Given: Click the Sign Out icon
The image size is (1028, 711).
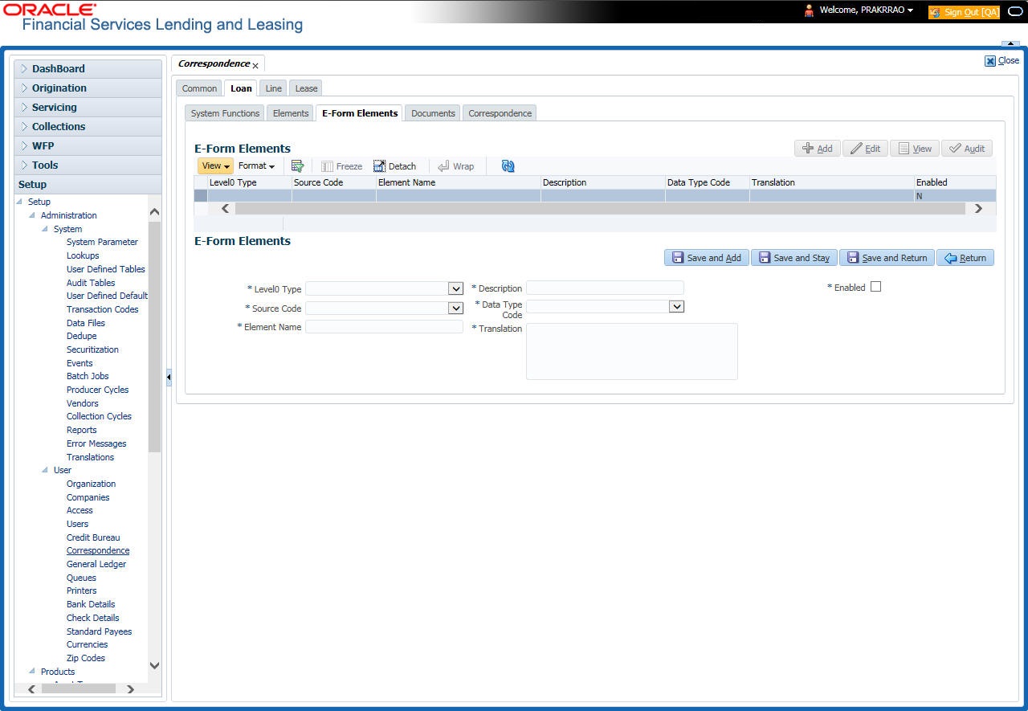Looking at the screenshot, I should [x=935, y=12].
